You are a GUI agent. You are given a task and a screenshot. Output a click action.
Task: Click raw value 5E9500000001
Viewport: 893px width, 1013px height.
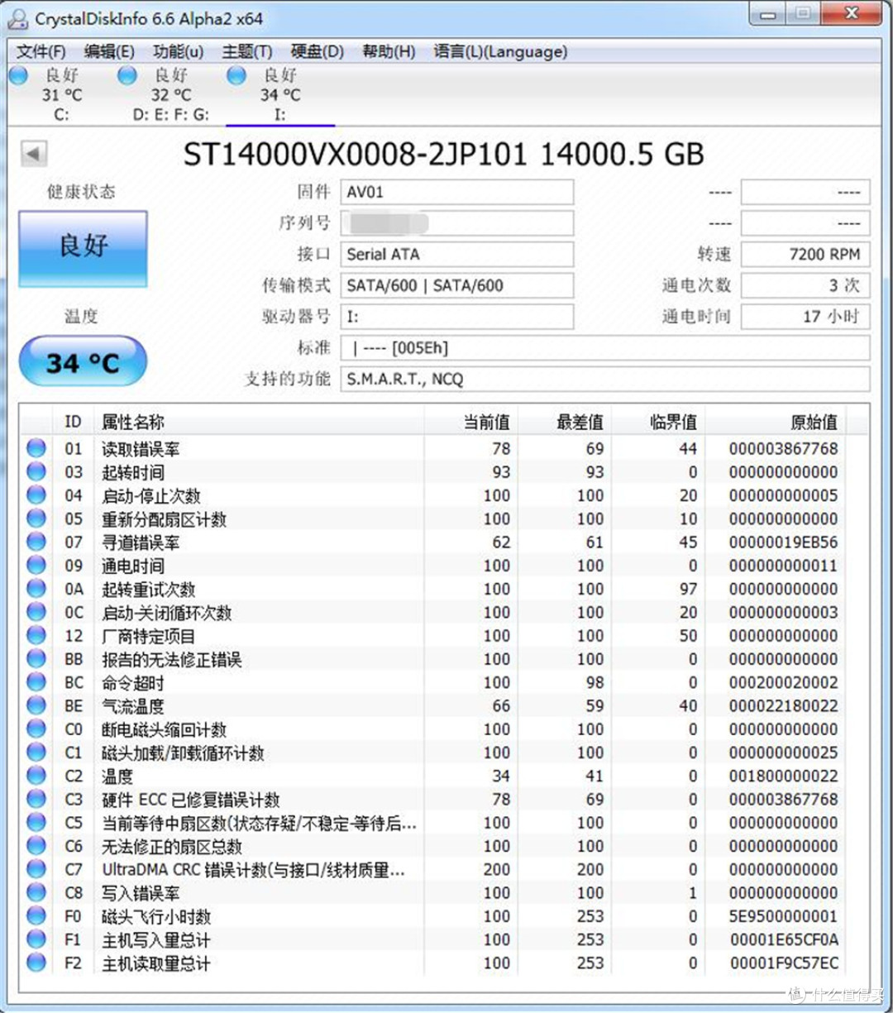coord(783,916)
